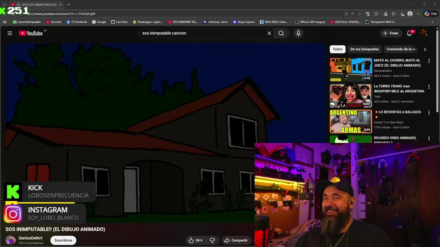Open the YouTube hamburger guide menu
This screenshot has width=440, height=247.
tap(10, 33)
